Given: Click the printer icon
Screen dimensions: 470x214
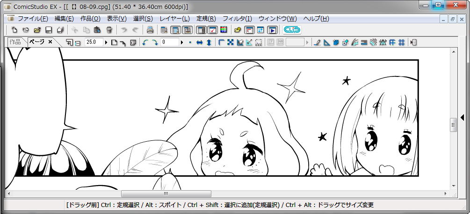Looking at the screenshot, I should pos(150,30).
